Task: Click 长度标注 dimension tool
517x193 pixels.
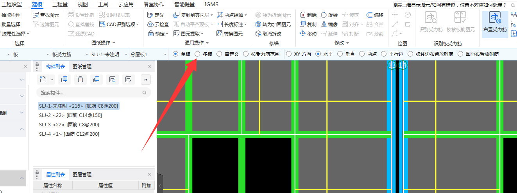Action: point(232,24)
